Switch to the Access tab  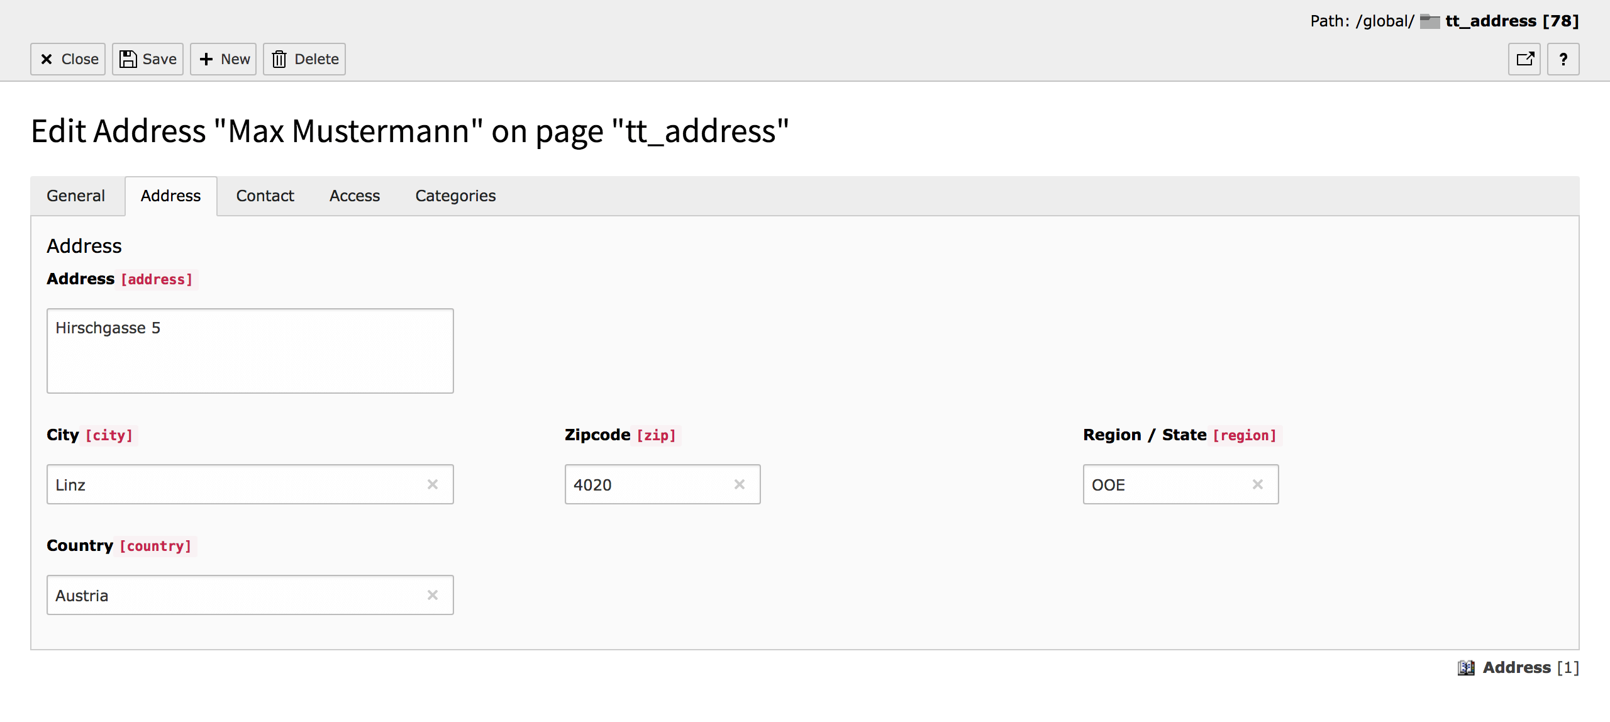coord(355,196)
